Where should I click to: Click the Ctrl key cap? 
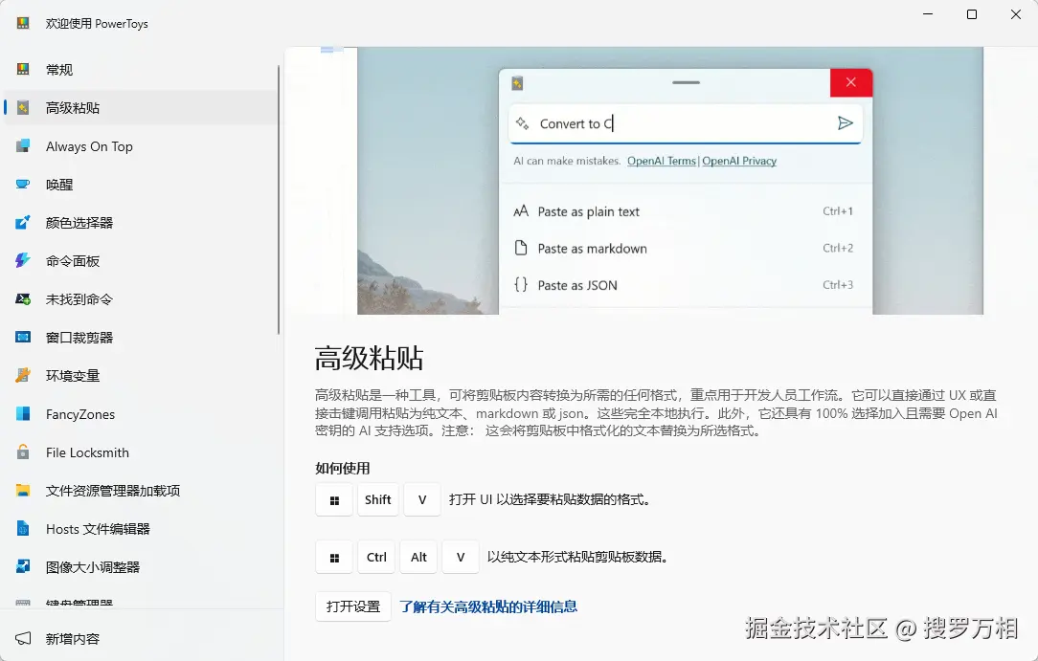(376, 558)
